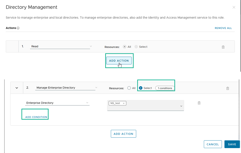Delete the Read action row with trash icon

pyautogui.click(x=223, y=47)
